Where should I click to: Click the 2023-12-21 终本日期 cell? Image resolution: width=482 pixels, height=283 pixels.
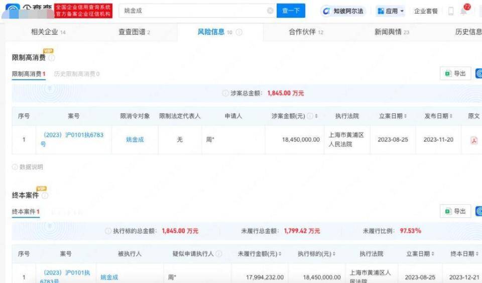point(464,277)
